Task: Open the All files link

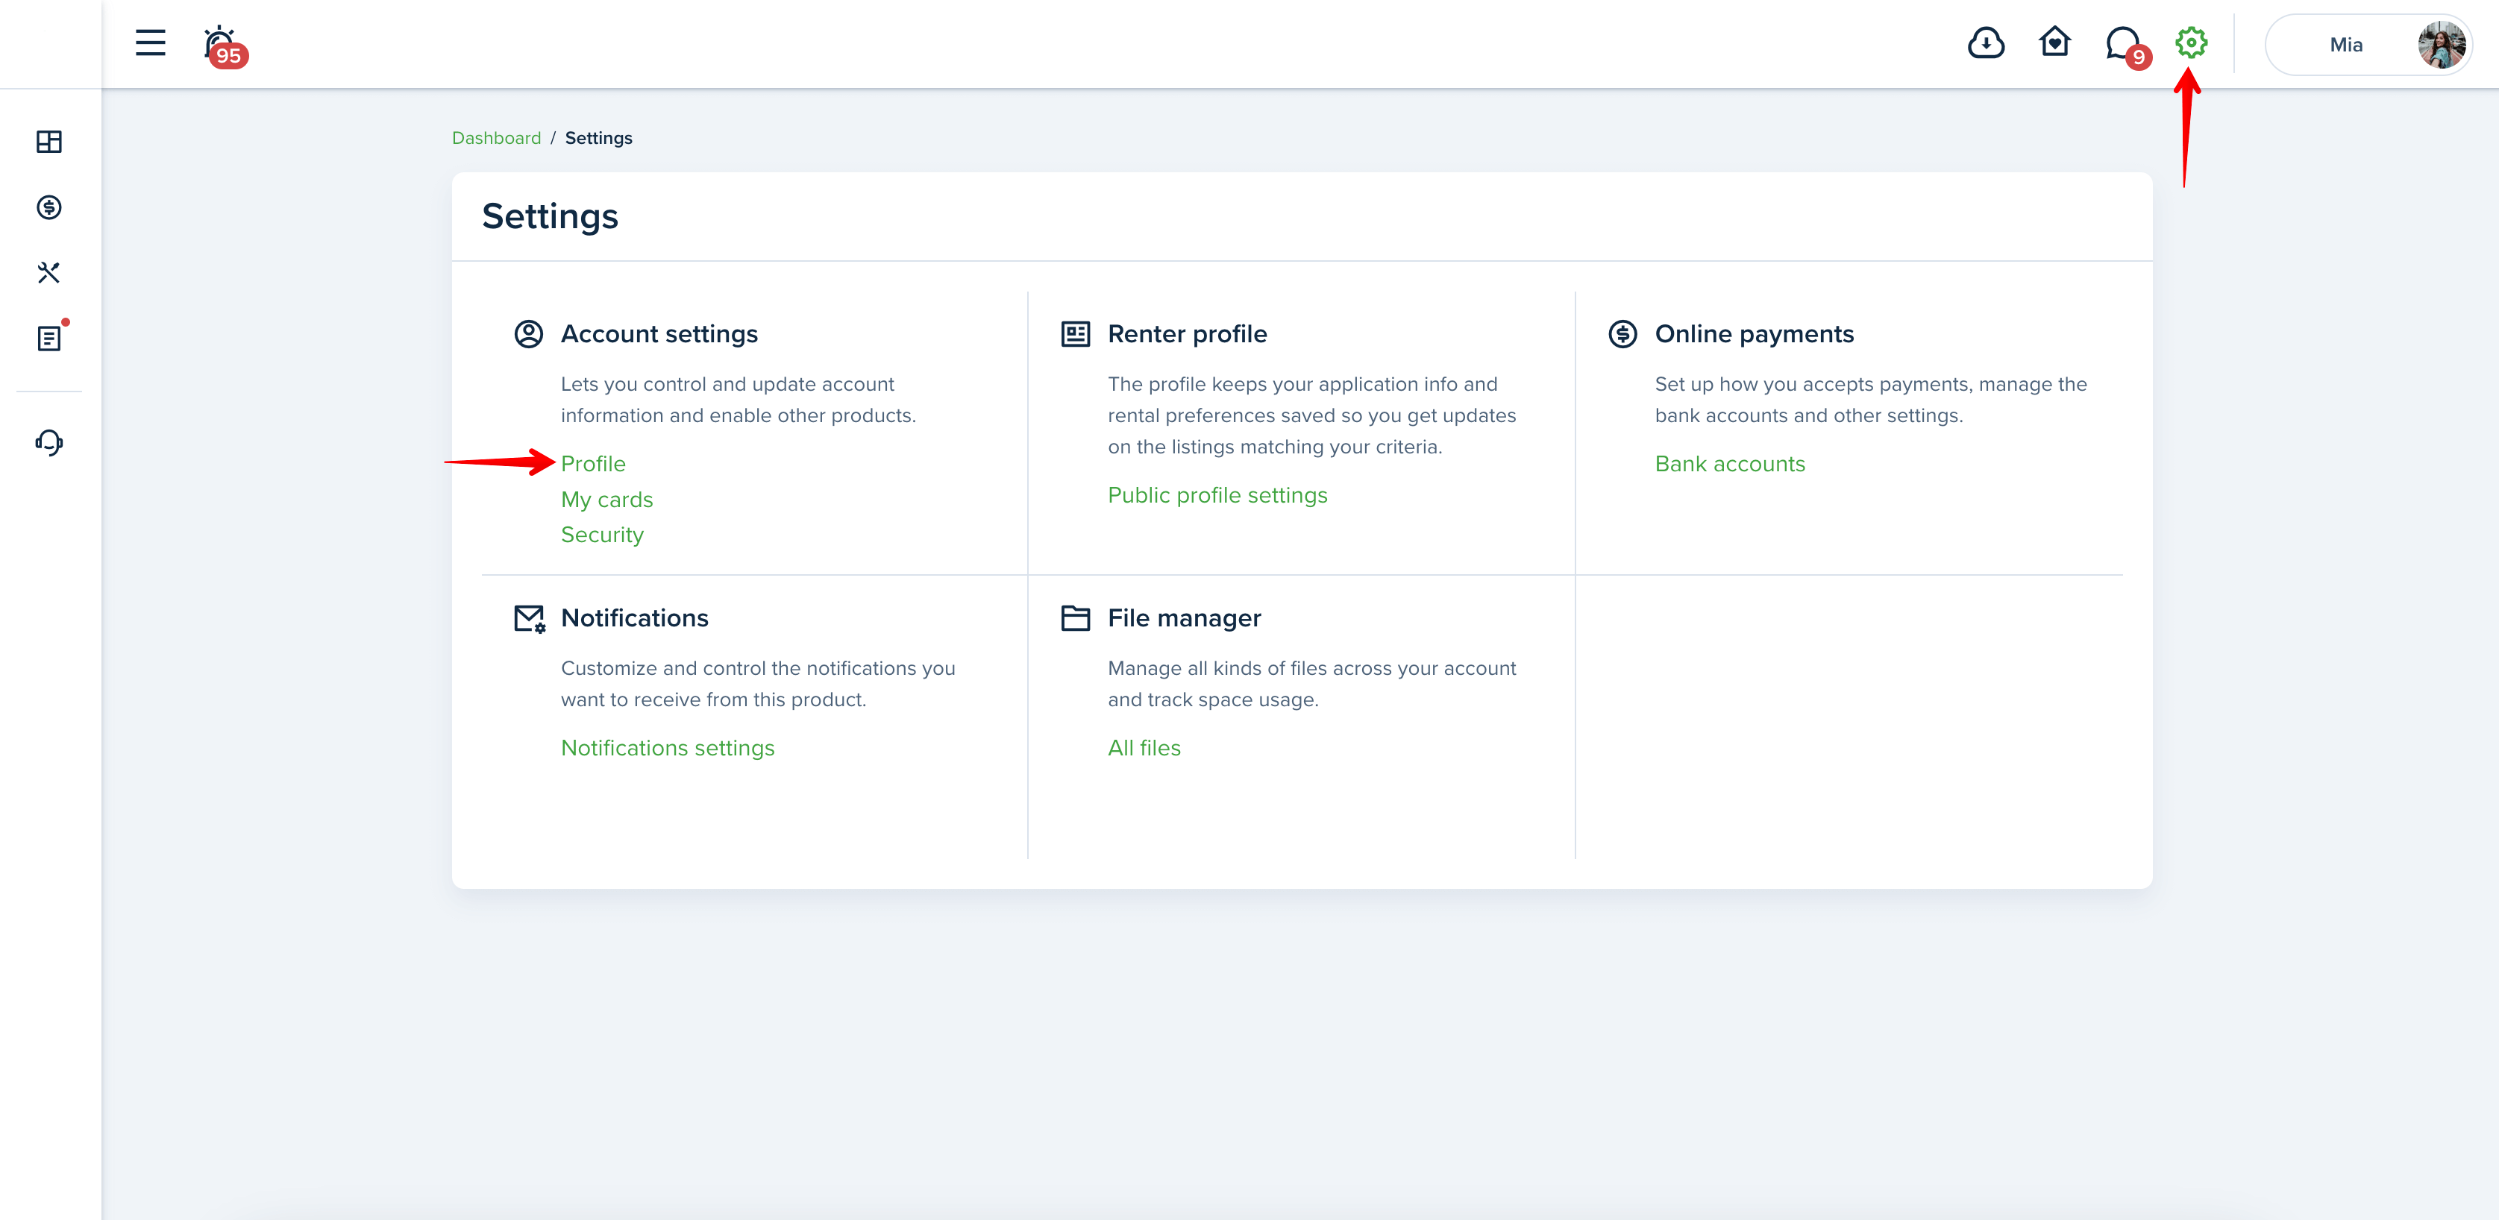Action: pos(1144,748)
